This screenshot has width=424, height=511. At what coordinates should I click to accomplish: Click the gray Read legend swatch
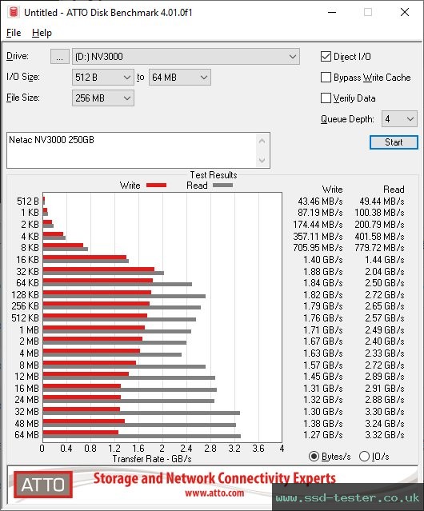[x=222, y=186]
